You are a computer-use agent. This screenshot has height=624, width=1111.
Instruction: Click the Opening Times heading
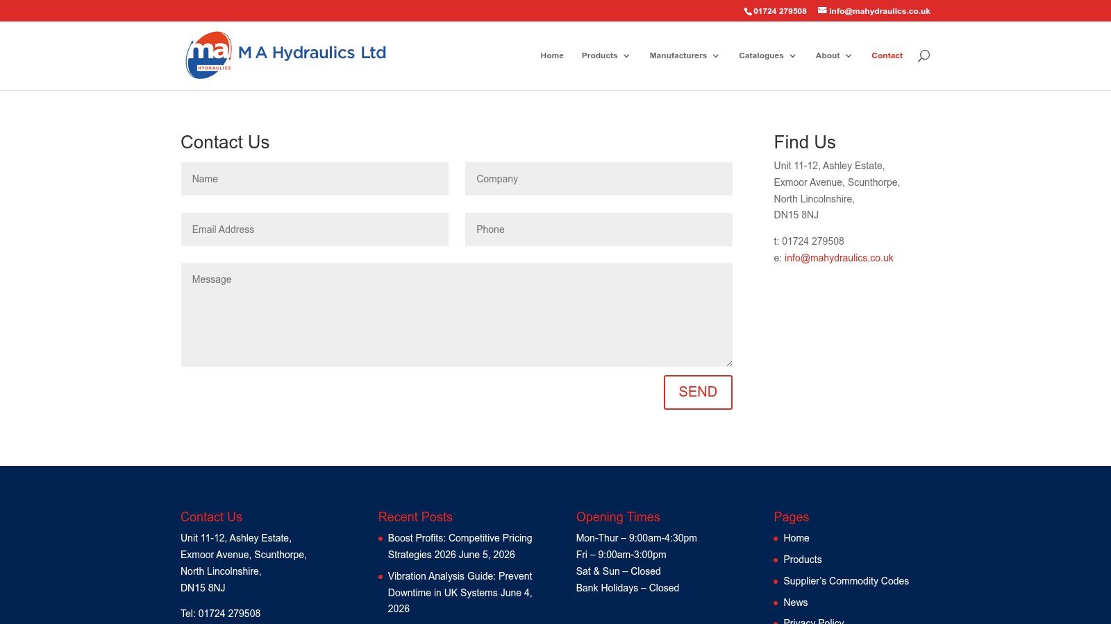coord(618,517)
